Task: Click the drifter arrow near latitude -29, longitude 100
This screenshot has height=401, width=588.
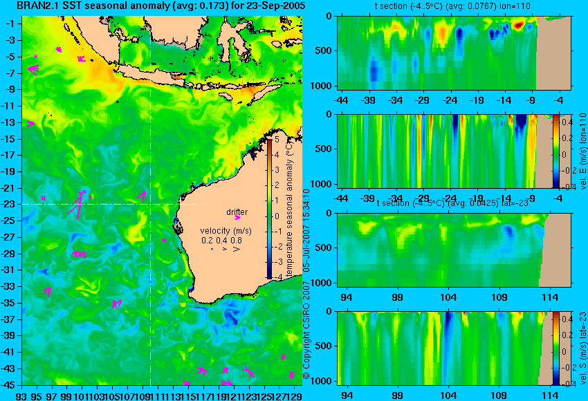Action: pyautogui.click(x=80, y=254)
